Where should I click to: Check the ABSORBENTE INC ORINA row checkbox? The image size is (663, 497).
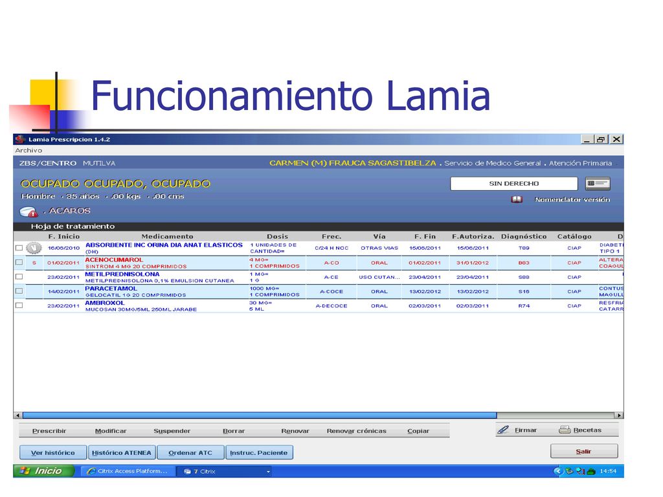click(x=19, y=248)
